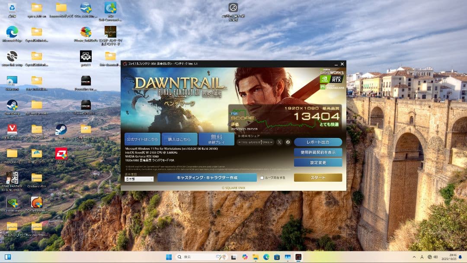
Task: Click the Facebook share icon
Action: click(288, 142)
